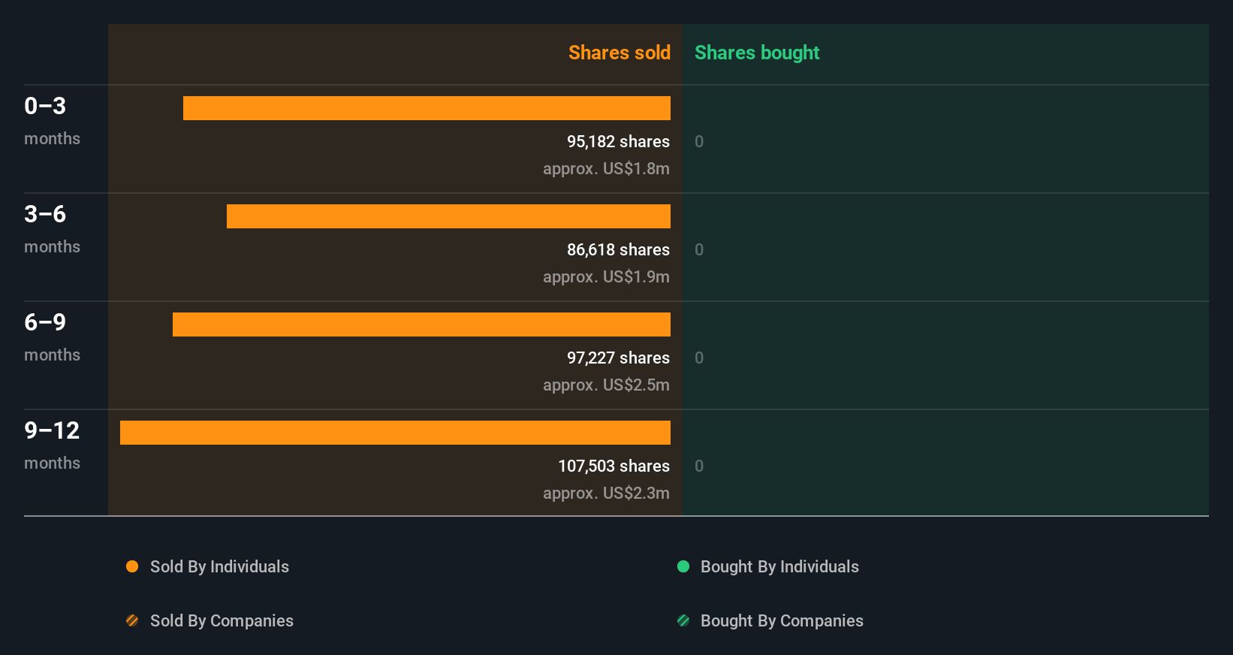Screen dimensions: 1233x655
Task: Click the bought value 0 in 3–6 months row
Action: pos(699,249)
